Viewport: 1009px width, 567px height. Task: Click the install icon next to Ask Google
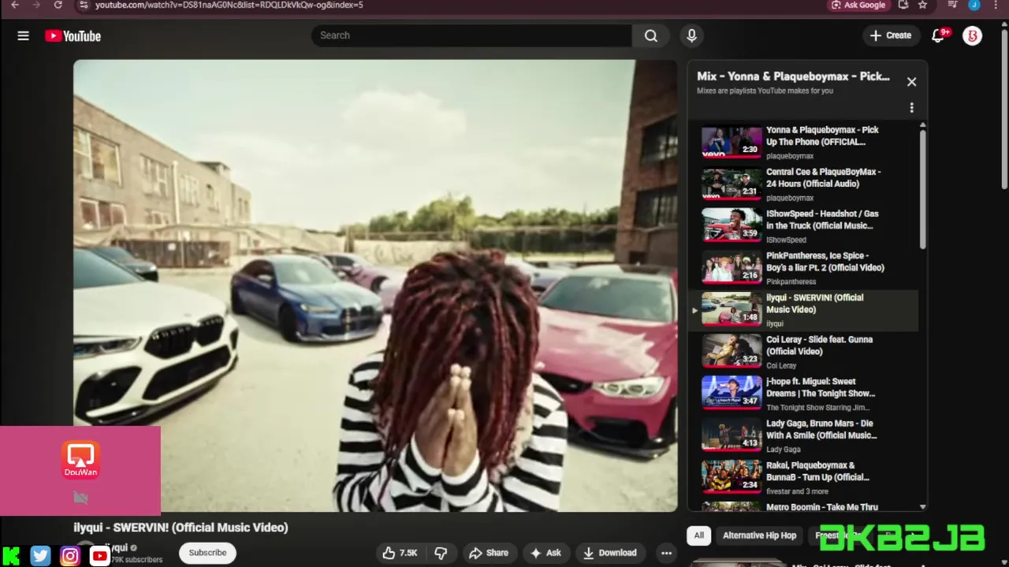coord(903,5)
